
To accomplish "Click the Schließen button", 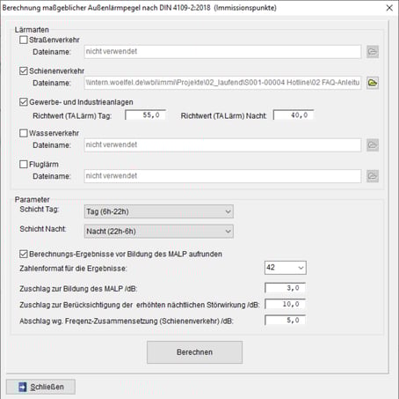I will [x=40, y=387].
